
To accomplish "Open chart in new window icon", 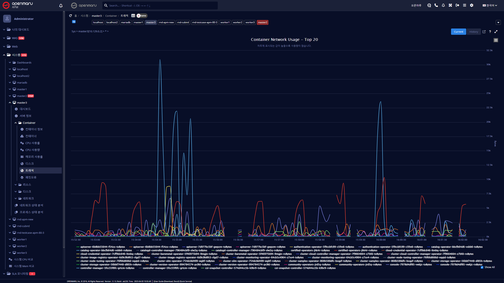I will tap(484, 32).
